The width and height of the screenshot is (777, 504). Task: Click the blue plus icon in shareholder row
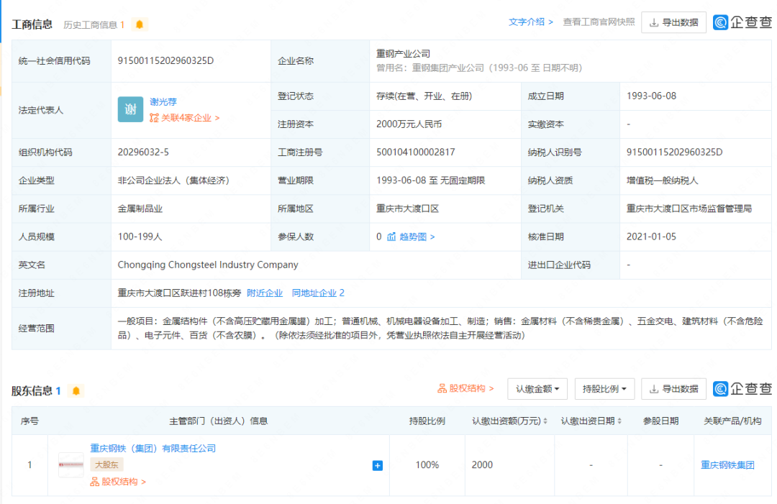377,465
